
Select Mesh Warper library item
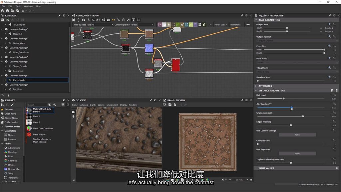tap(39, 135)
